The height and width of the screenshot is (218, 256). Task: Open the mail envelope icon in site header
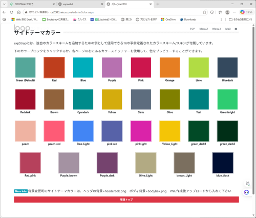point(236,29)
